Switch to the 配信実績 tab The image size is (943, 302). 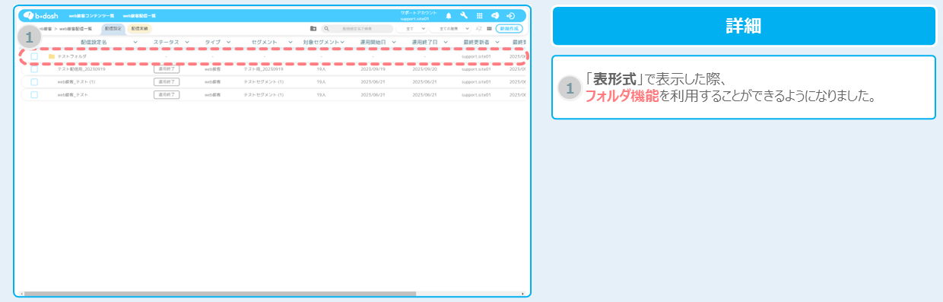139,28
